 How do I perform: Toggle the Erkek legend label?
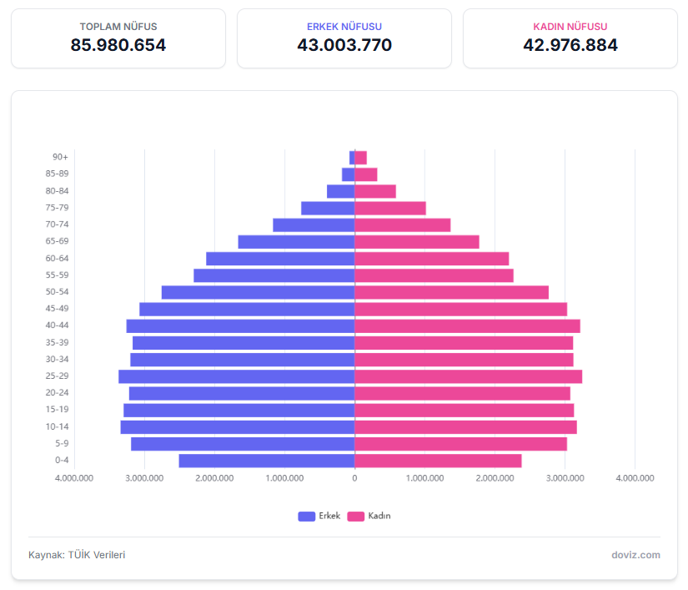click(x=329, y=516)
